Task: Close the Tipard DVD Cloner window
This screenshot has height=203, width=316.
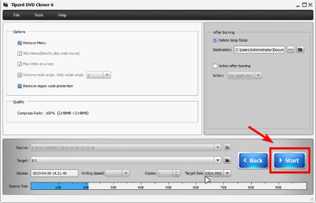Action: point(310,5)
